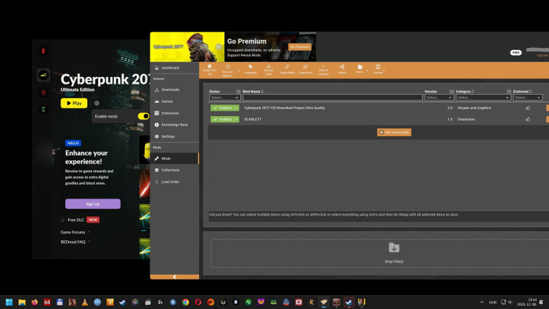Collapse the Vortex sidebar with bottom arrow
The height and width of the screenshot is (309, 549).
(x=174, y=277)
